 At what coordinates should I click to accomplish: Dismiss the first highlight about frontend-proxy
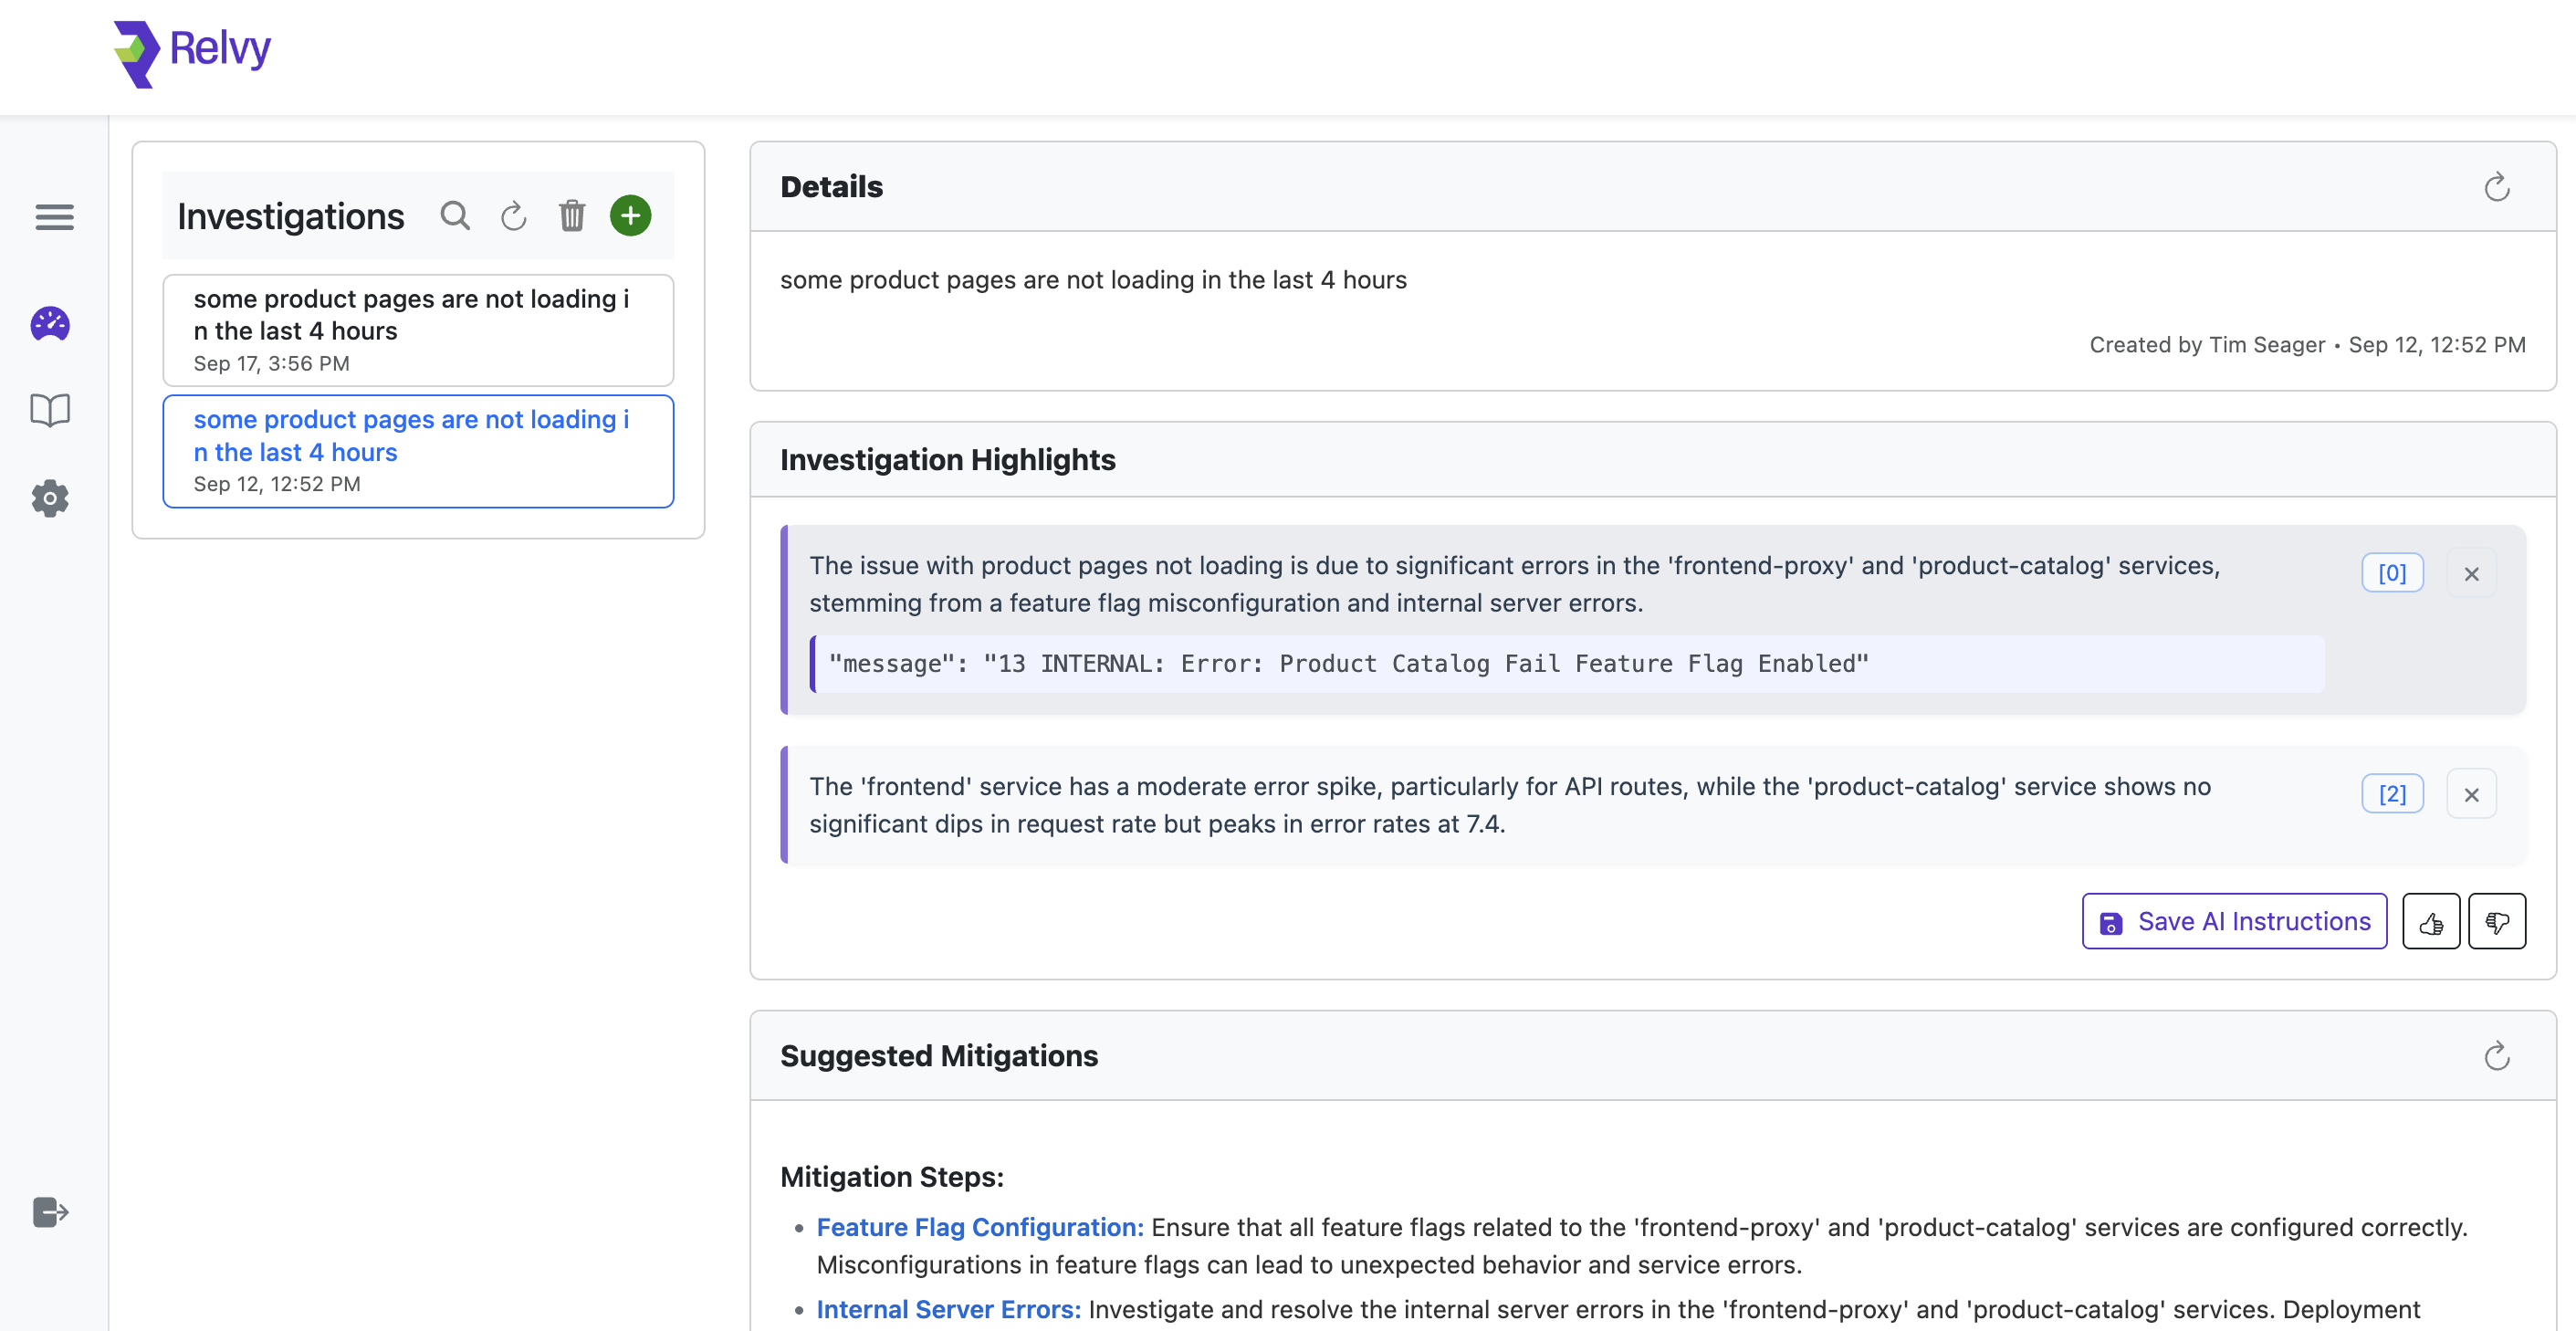[2471, 574]
